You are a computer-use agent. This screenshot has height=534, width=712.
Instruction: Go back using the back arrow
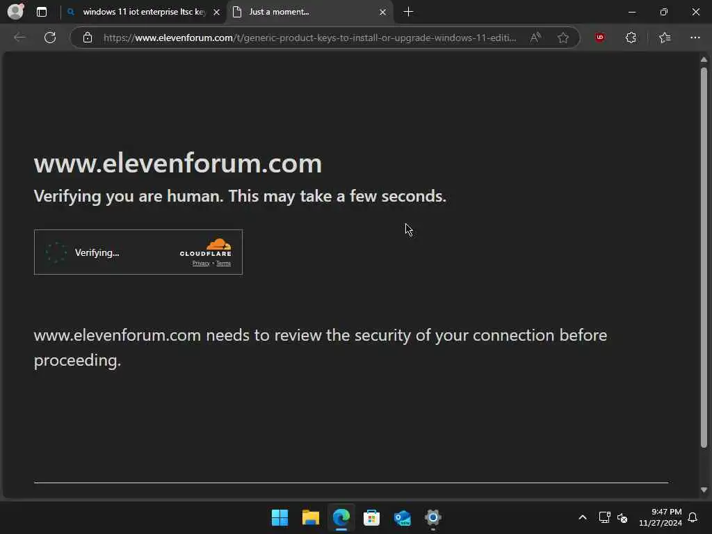click(19, 38)
